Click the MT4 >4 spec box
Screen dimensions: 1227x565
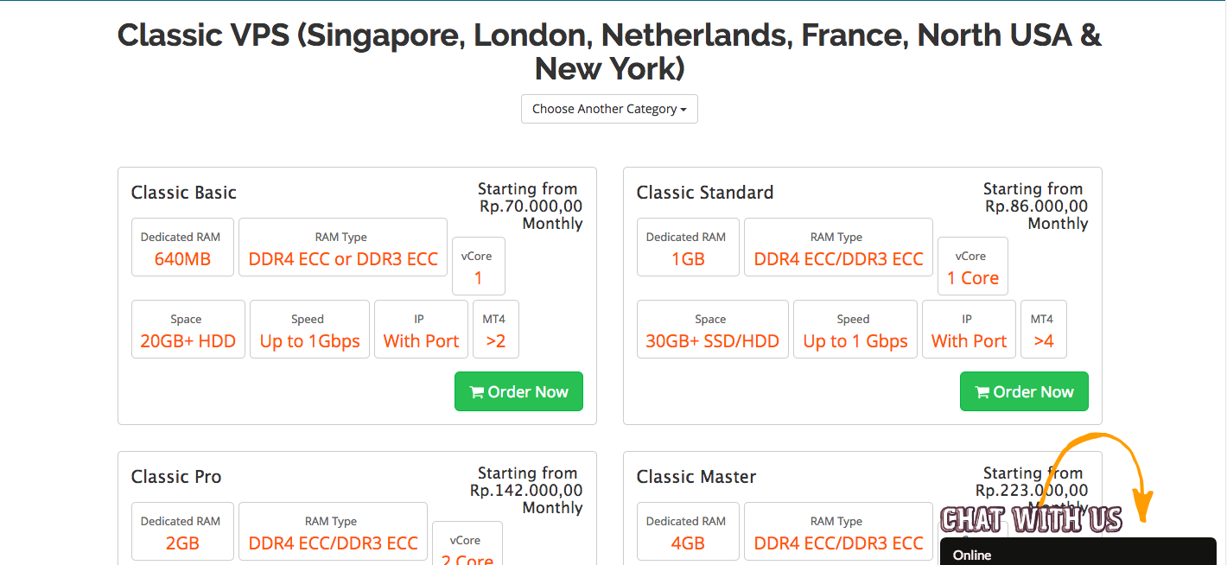1044,329
